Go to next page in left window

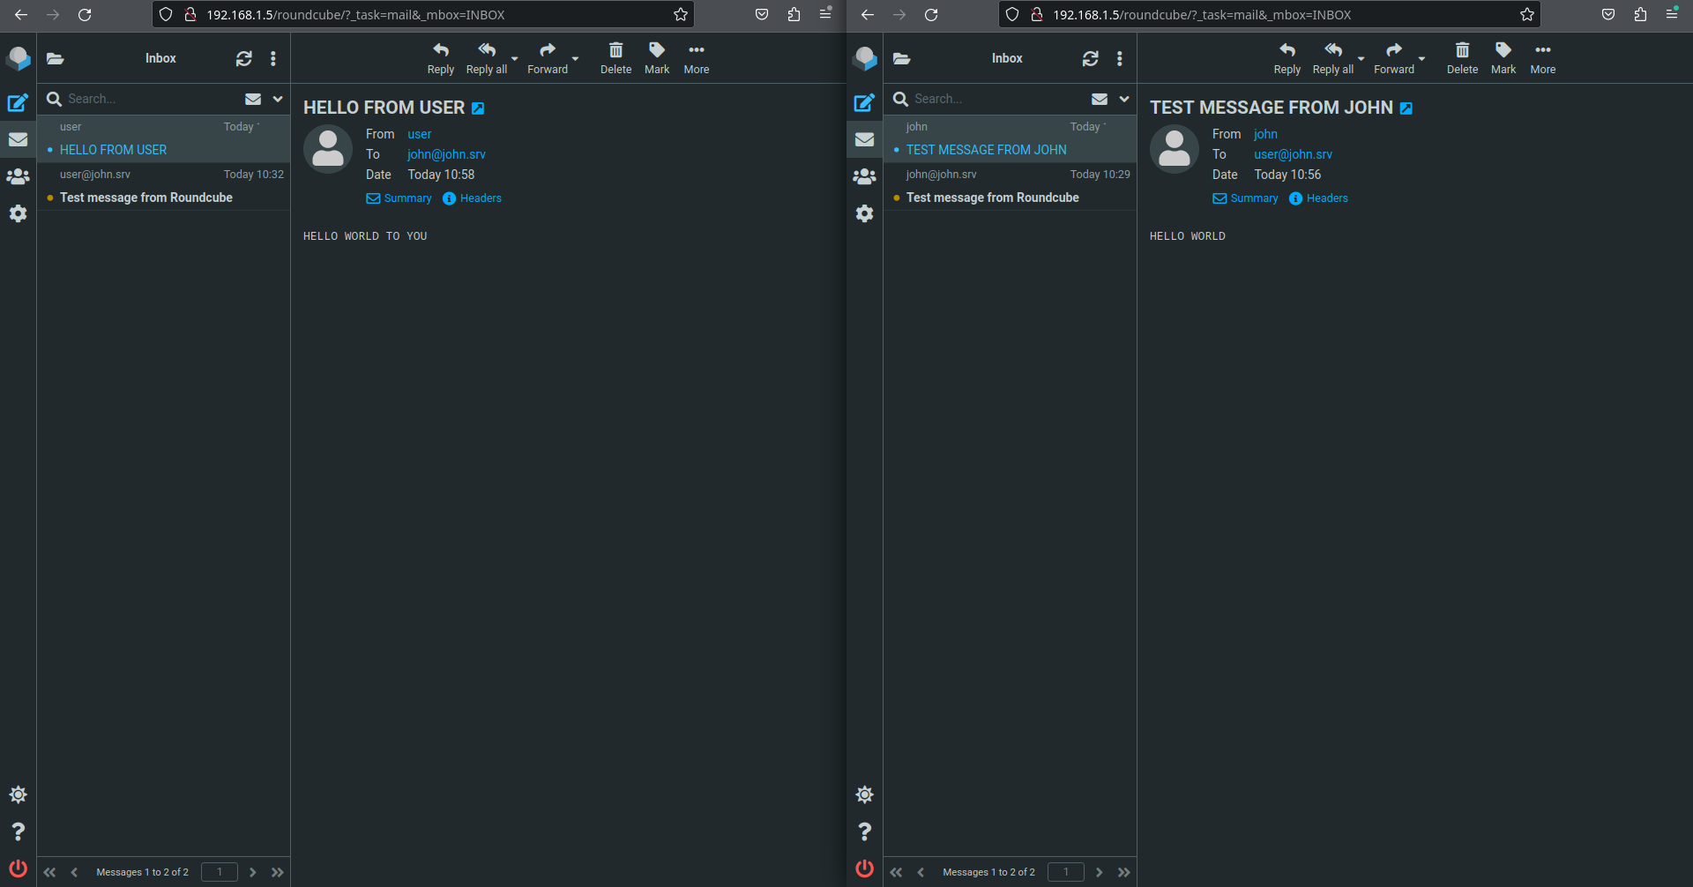253,872
